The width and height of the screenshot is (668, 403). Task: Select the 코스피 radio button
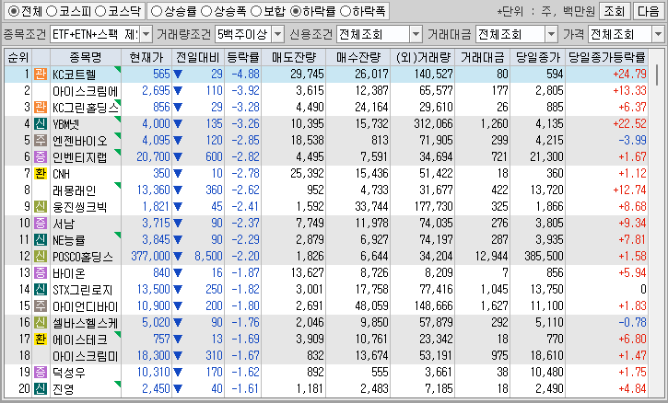pos(51,11)
